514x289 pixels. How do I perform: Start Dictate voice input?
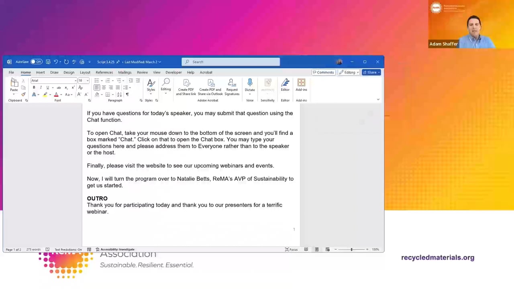(x=250, y=86)
